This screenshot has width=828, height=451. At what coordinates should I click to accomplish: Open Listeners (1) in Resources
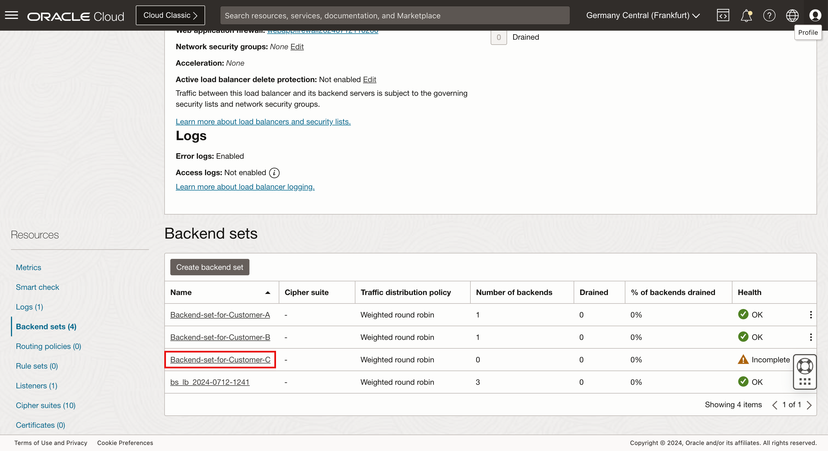tap(36, 386)
